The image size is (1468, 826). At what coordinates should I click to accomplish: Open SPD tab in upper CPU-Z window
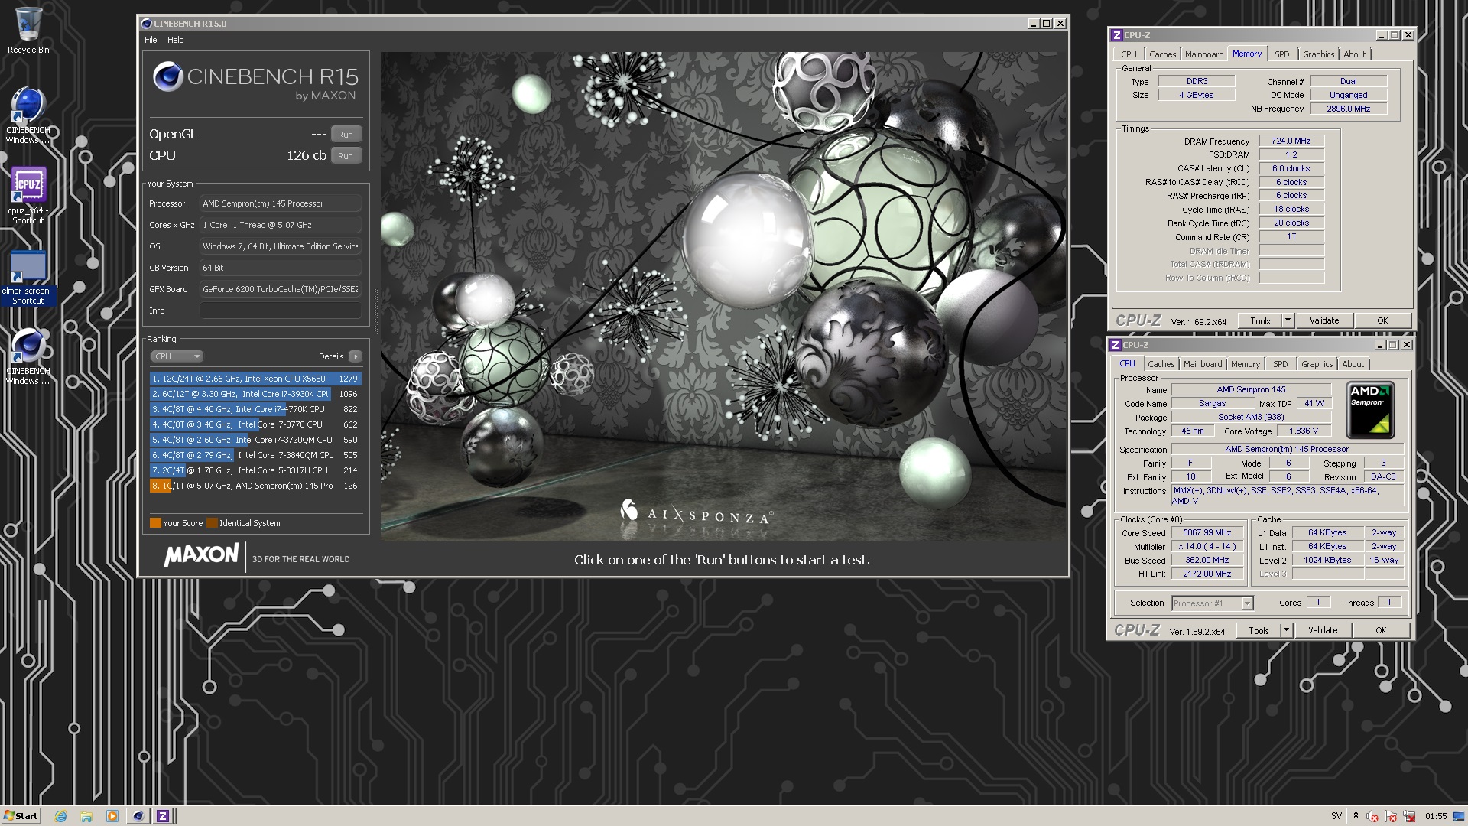pos(1282,54)
